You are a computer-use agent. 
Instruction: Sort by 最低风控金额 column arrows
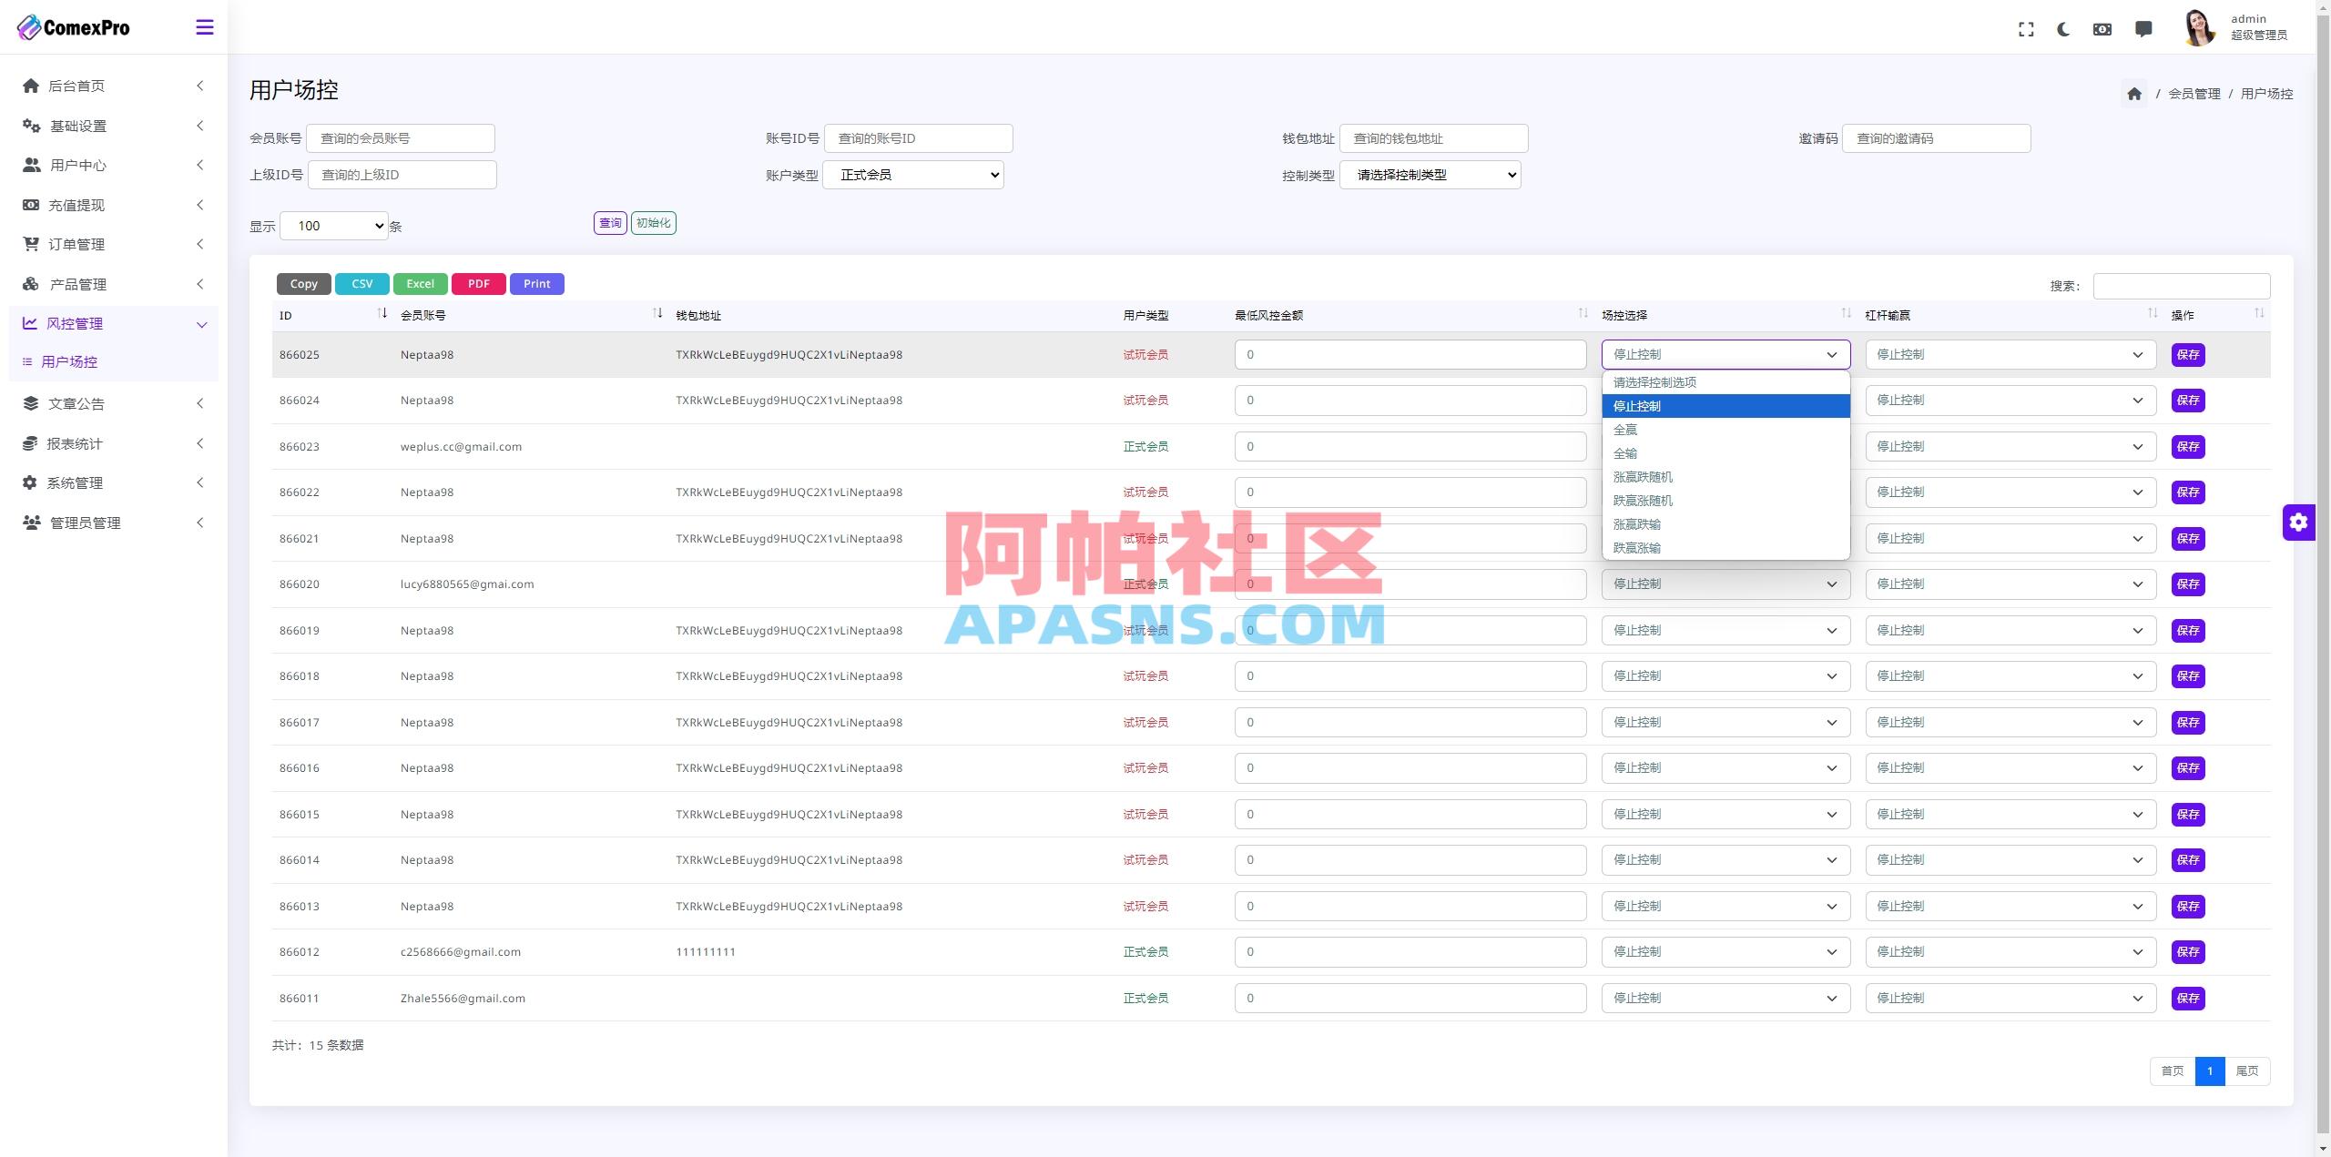coord(1583,314)
